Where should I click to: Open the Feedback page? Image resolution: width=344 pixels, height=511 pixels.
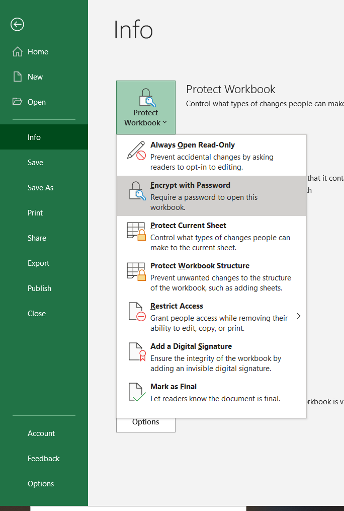tap(44, 459)
